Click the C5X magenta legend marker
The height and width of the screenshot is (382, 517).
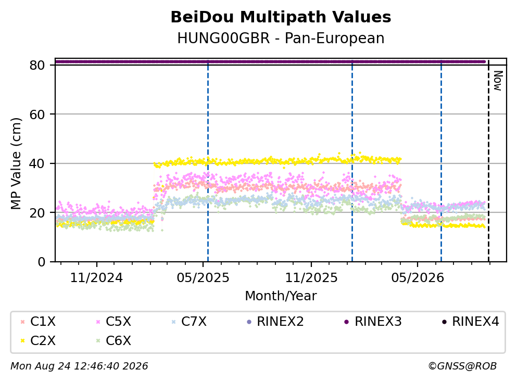click(98, 322)
